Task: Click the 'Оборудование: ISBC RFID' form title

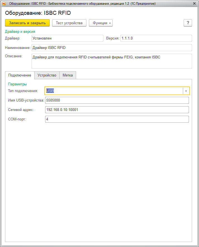Action: 38,13
